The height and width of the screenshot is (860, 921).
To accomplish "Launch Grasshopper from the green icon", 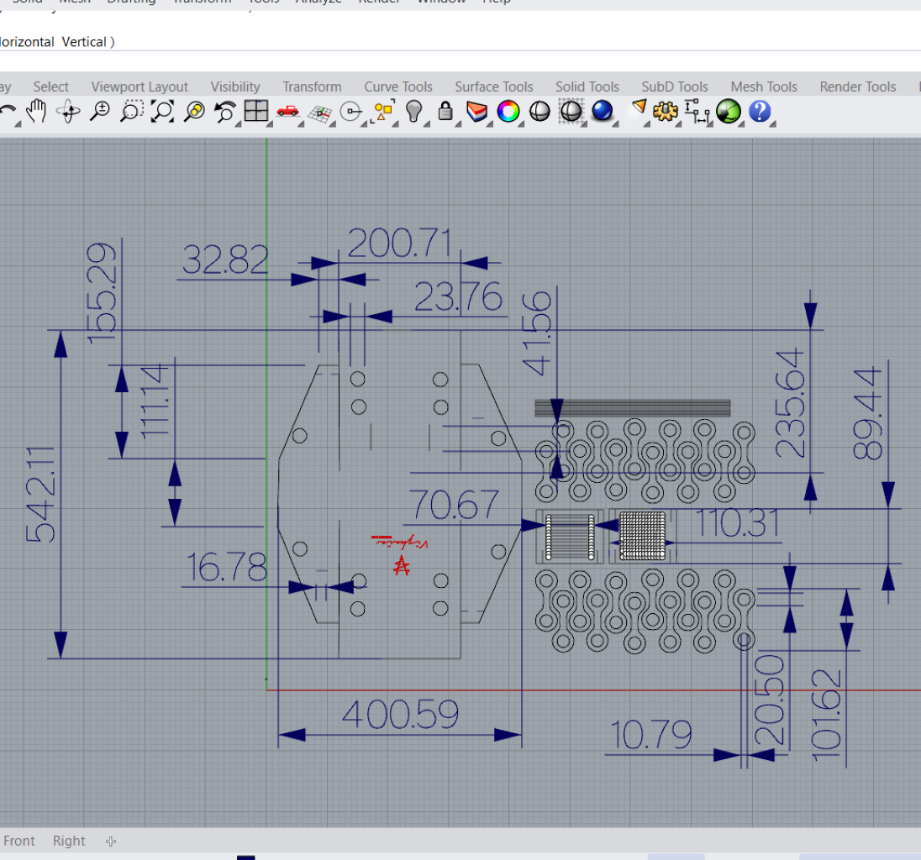I will [x=729, y=111].
